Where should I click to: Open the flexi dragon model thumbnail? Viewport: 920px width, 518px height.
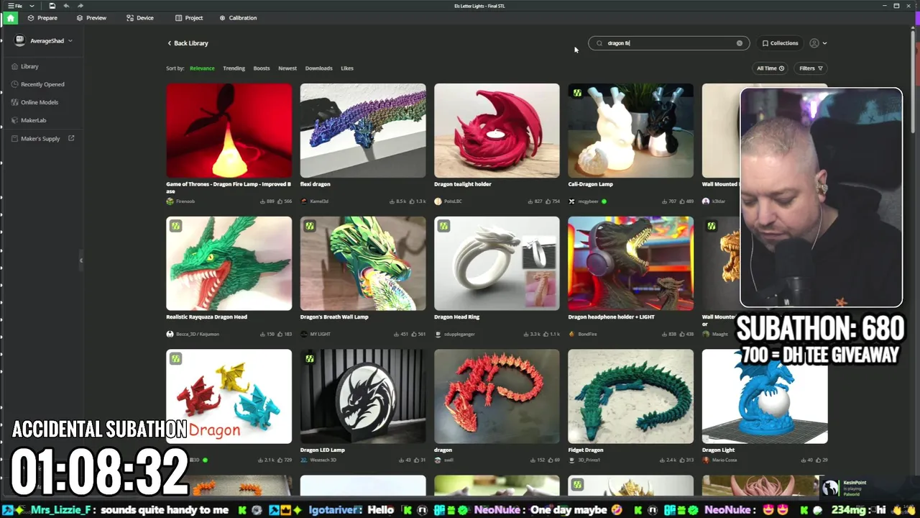pos(363,130)
